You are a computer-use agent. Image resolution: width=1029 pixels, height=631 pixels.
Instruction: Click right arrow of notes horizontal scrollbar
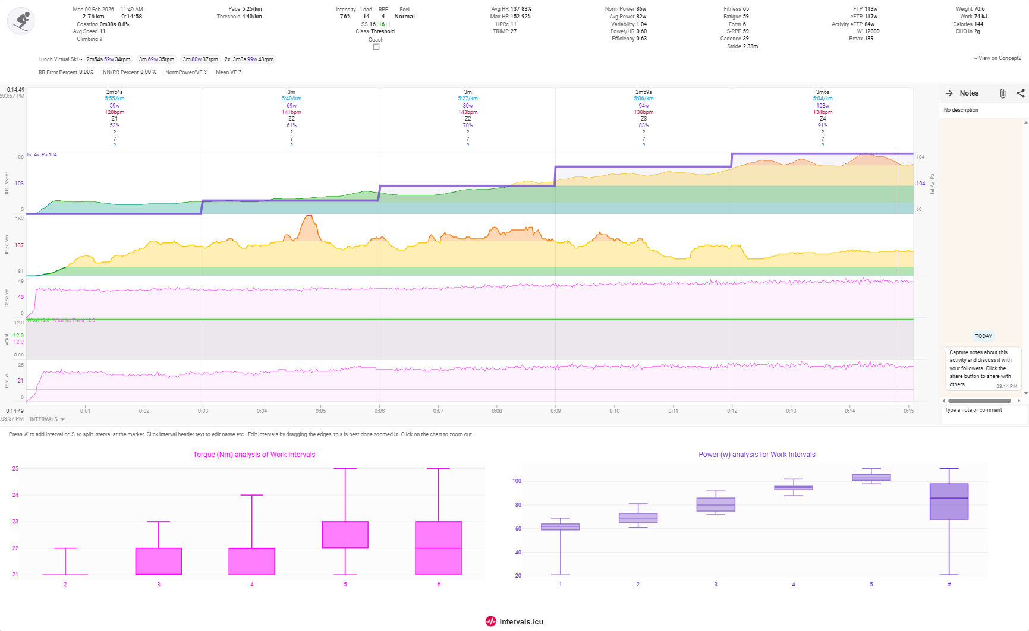click(1019, 401)
